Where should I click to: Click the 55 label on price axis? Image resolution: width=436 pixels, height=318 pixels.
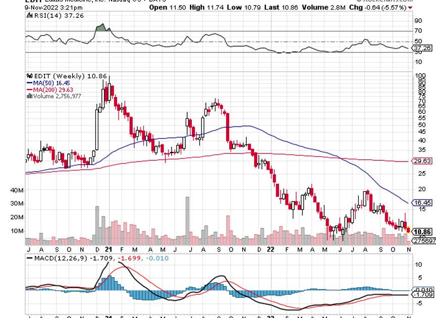point(422,118)
